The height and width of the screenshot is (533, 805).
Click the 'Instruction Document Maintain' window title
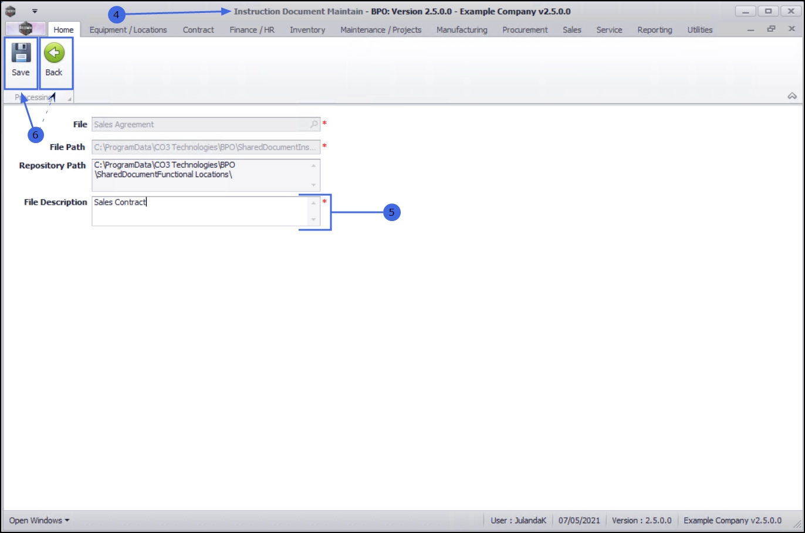coord(299,11)
